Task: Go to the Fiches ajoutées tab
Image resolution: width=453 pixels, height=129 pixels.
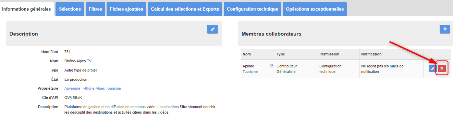Action: pyautogui.click(x=126, y=9)
